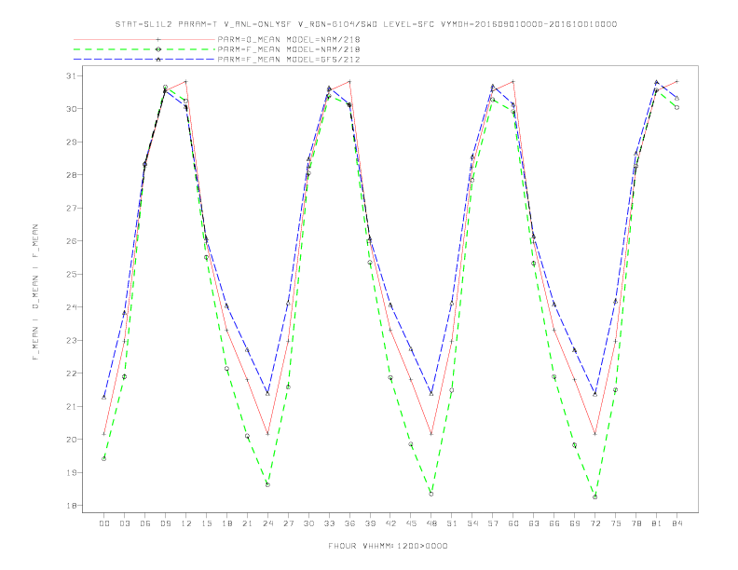Select legend entry 'PARM=O_MEAN MODEL=NAM/218'
The image size is (738, 570).
[289, 39]
